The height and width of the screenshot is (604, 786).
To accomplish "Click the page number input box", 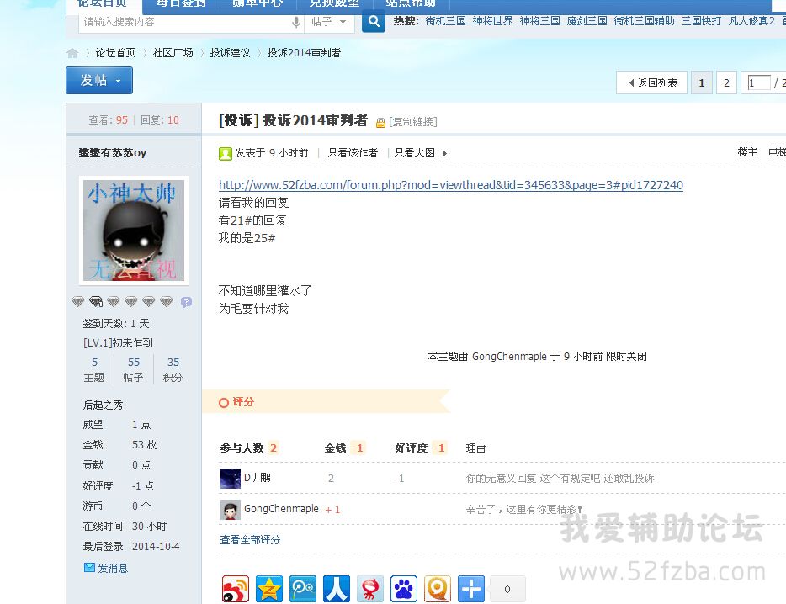I will [x=758, y=82].
